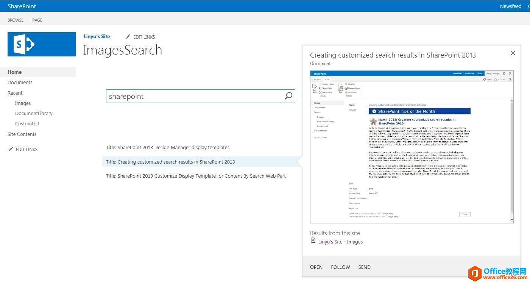Click the document icon beside Linyu's Site - Images
Screen dimensions: 530x284
pyautogui.click(x=313, y=240)
